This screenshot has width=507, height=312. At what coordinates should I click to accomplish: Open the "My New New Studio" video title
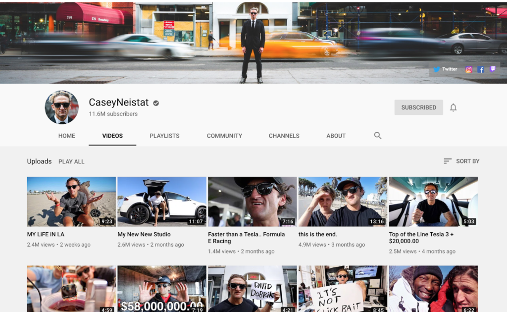coord(144,234)
